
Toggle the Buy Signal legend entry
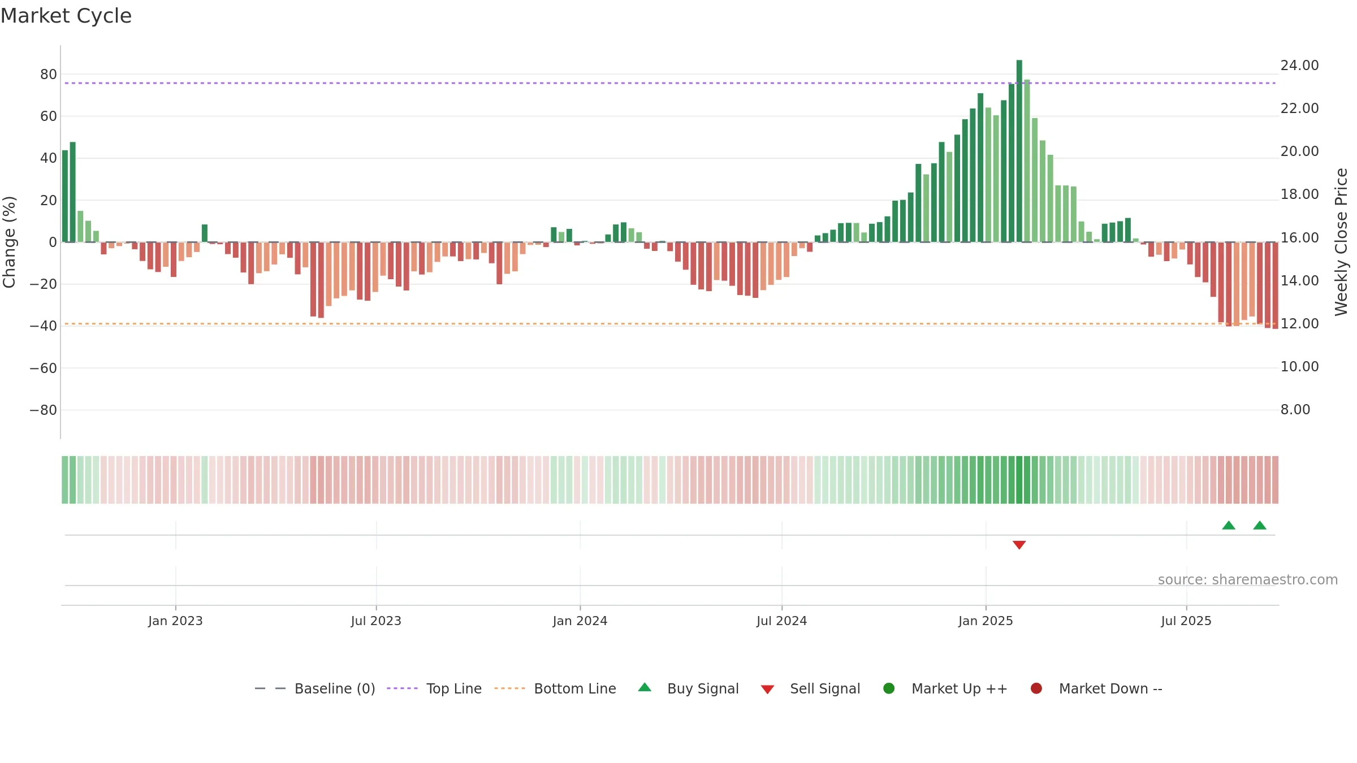(x=688, y=688)
